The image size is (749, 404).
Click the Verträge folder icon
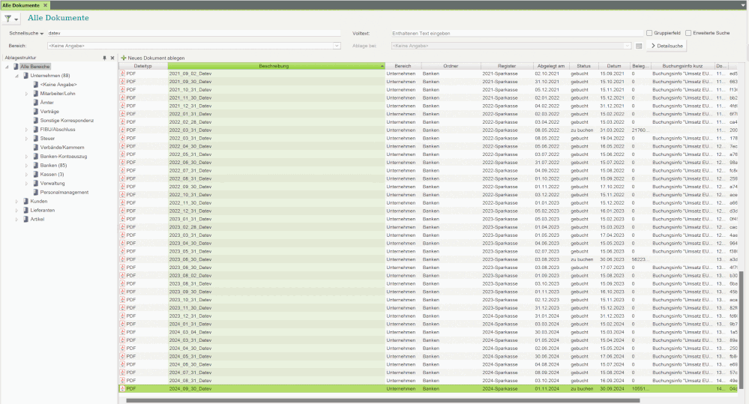pos(36,111)
